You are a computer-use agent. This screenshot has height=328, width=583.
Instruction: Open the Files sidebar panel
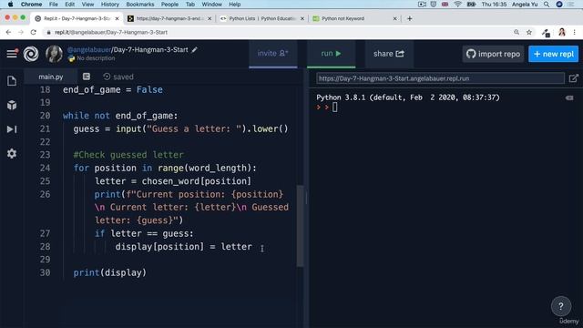12,81
